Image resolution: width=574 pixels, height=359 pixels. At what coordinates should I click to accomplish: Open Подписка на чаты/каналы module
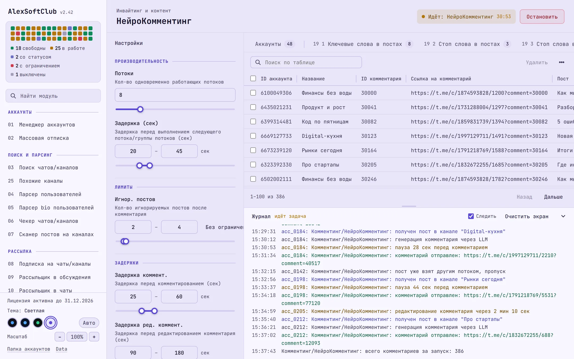tap(53, 264)
